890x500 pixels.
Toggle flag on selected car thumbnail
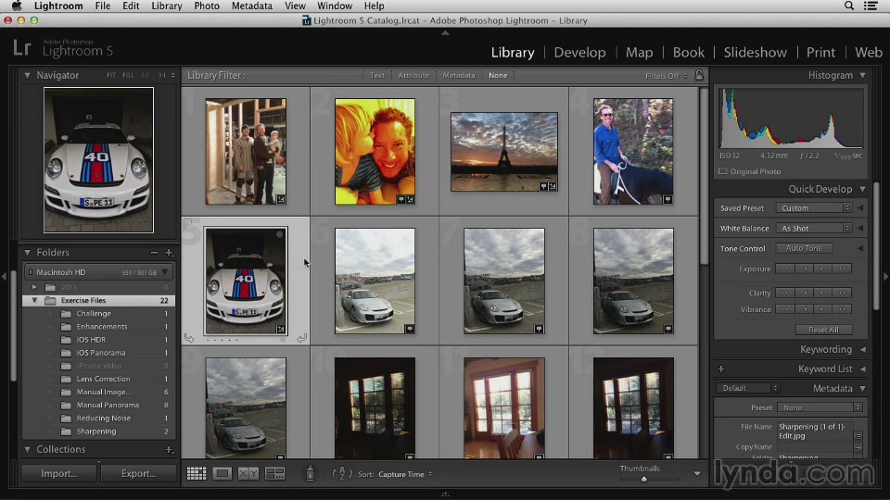click(189, 223)
